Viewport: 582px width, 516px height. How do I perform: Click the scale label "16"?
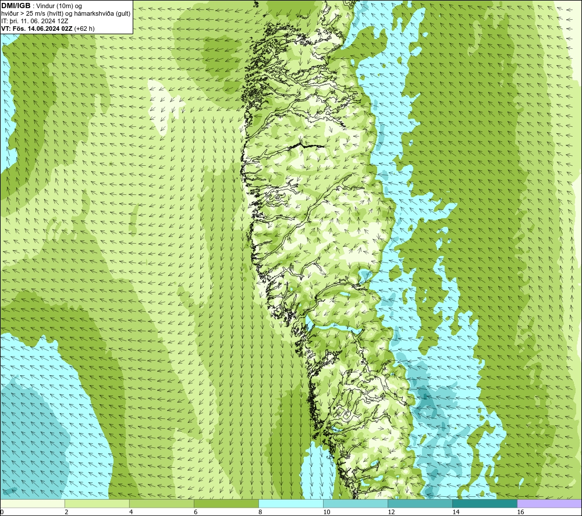520,513
